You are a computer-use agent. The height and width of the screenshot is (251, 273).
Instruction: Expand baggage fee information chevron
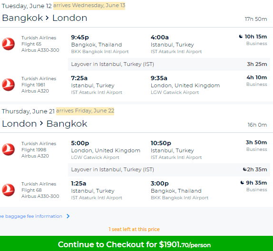(x=68, y=216)
